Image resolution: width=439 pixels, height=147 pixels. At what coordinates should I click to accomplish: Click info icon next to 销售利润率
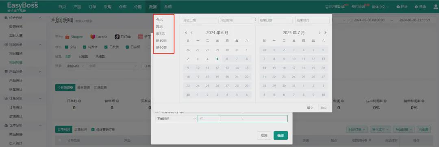pos(423,101)
